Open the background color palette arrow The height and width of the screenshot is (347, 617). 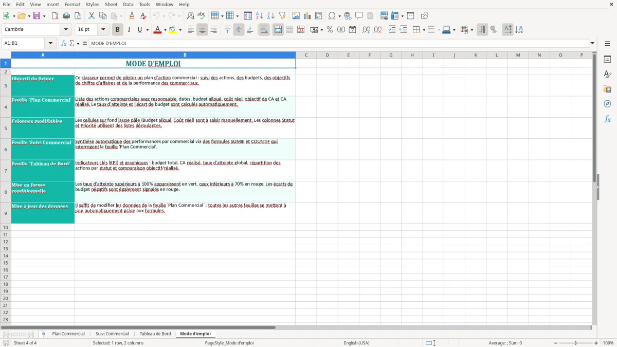180,30
